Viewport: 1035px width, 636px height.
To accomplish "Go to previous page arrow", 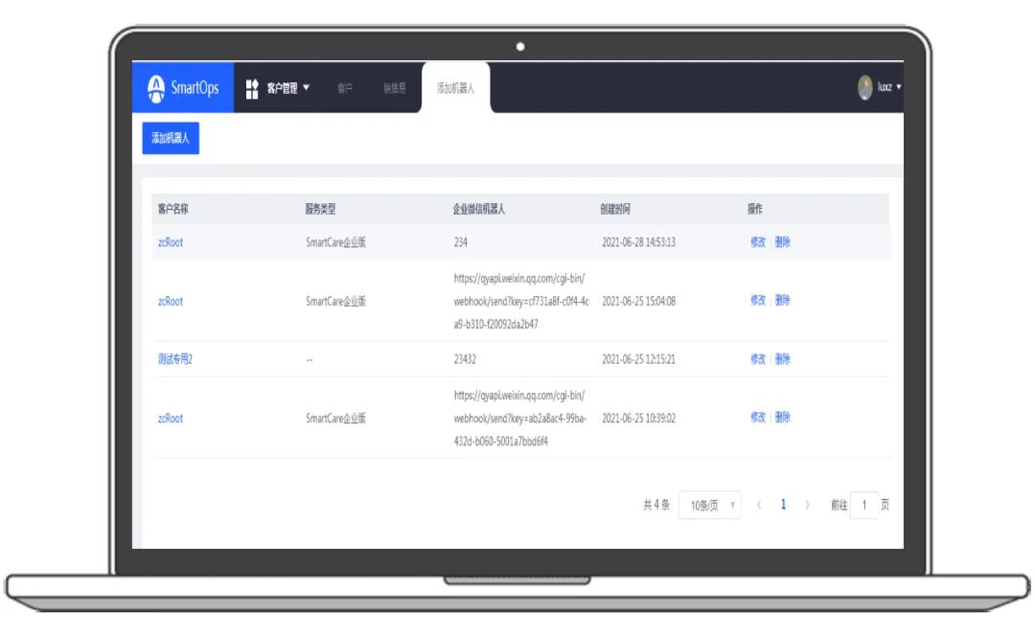I will (759, 505).
